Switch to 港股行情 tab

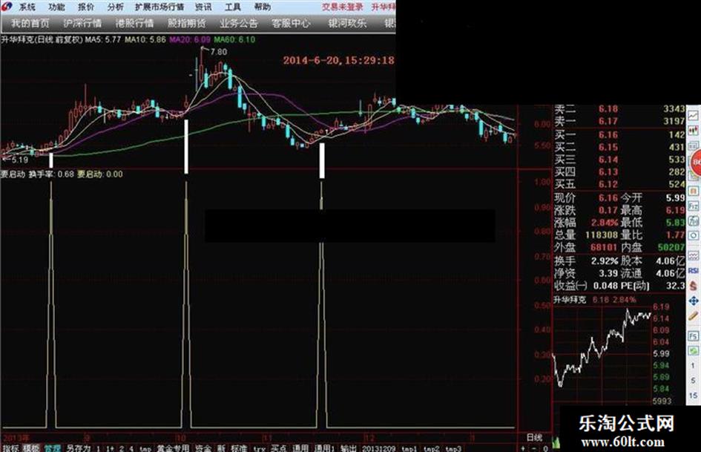[134, 23]
